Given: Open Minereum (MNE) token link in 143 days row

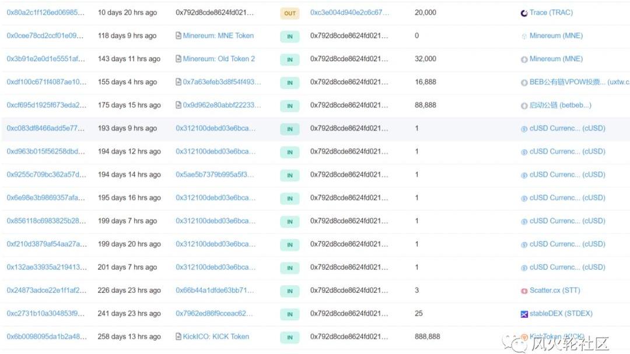Looking at the screenshot, I should click(x=556, y=59).
